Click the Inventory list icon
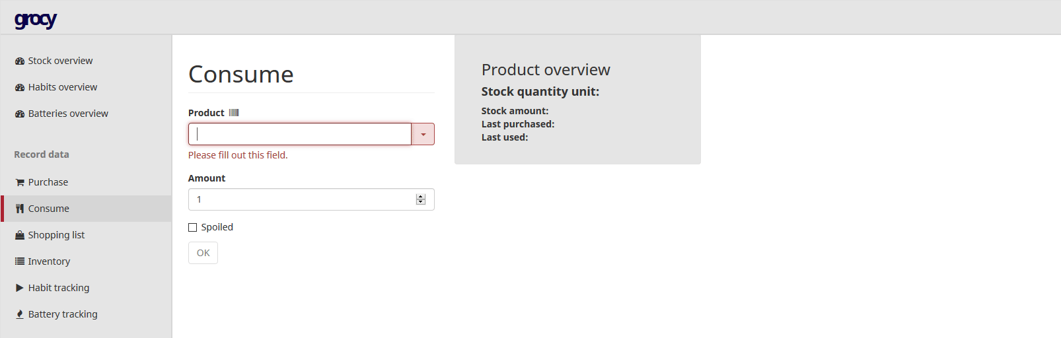The height and width of the screenshot is (338, 1061). (x=20, y=261)
